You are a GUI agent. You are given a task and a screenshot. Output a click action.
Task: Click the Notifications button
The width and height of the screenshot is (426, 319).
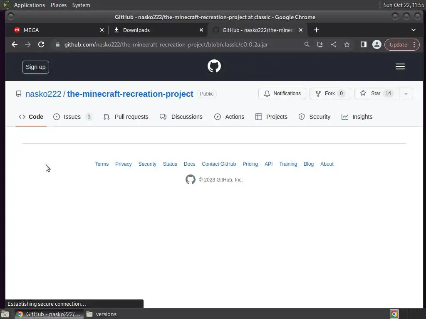pyautogui.click(x=282, y=93)
